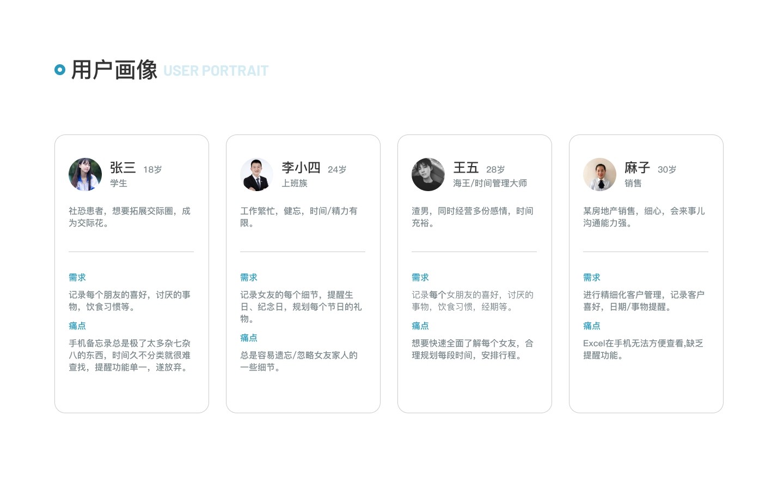This screenshot has height=490, width=784.
Task: Click 张三's profile avatar
Action: [85, 174]
